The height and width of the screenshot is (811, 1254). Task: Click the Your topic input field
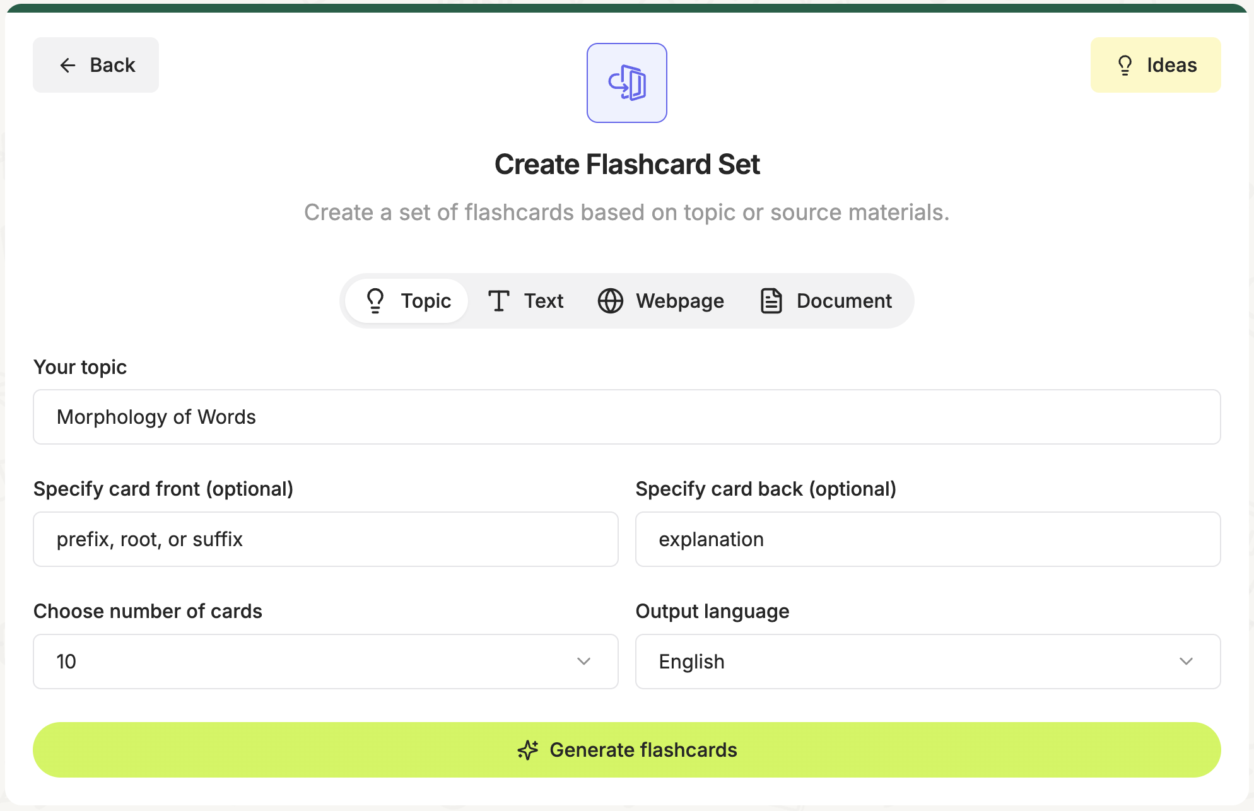click(x=627, y=417)
